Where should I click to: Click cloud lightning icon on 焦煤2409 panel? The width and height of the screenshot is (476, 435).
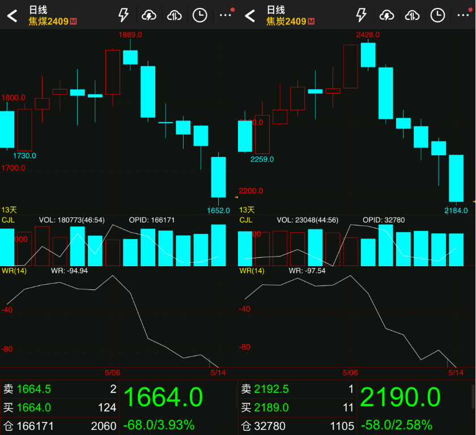(149, 15)
